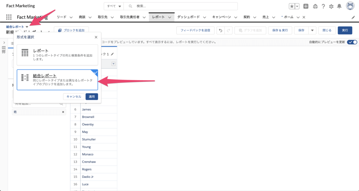Open the 結合レポート format dropdown arrow
This screenshot has width=359, height=191.
[x=27, y=27]
